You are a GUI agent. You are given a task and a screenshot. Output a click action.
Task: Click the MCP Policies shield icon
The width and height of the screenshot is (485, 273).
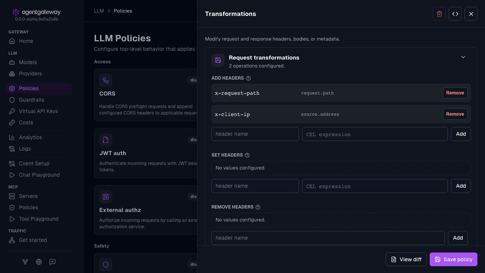click(12, 207)
